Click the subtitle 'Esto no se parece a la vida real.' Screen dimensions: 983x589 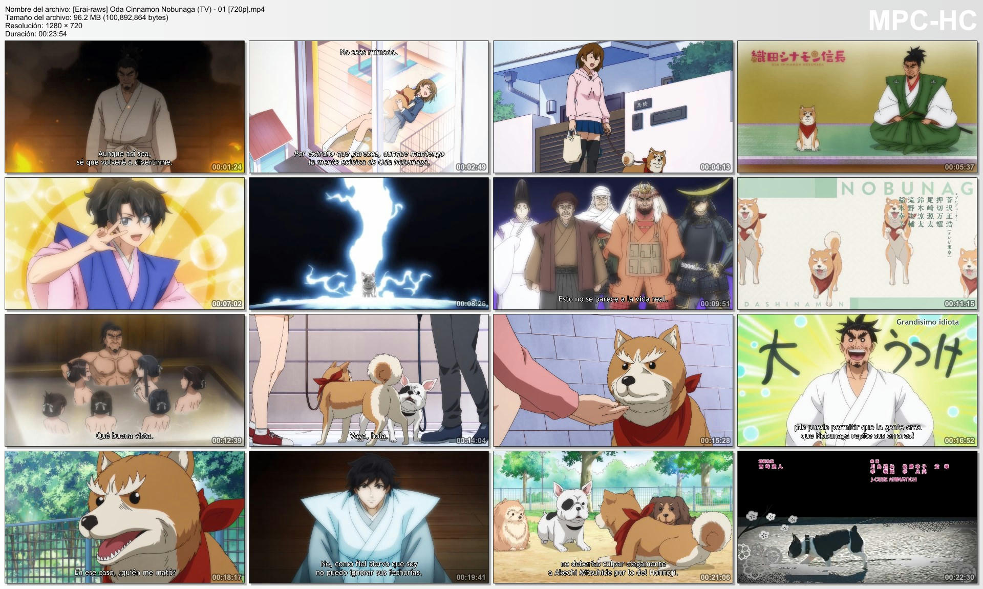(613, 299)
